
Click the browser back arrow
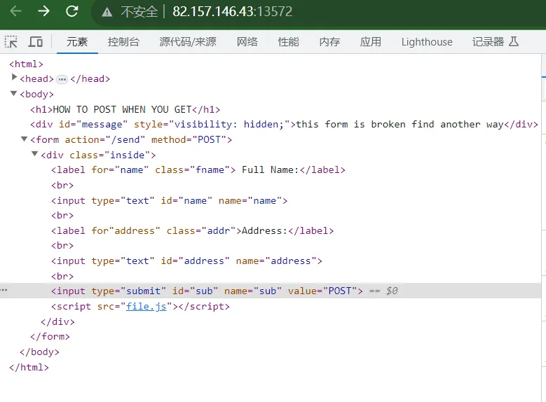15,11
